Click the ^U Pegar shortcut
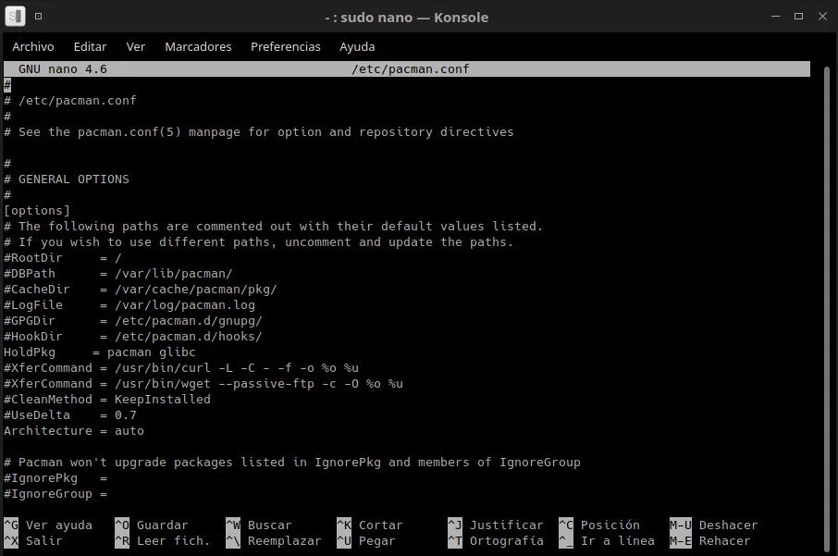The height and width of the screenshot is (556, 838). 366,540
